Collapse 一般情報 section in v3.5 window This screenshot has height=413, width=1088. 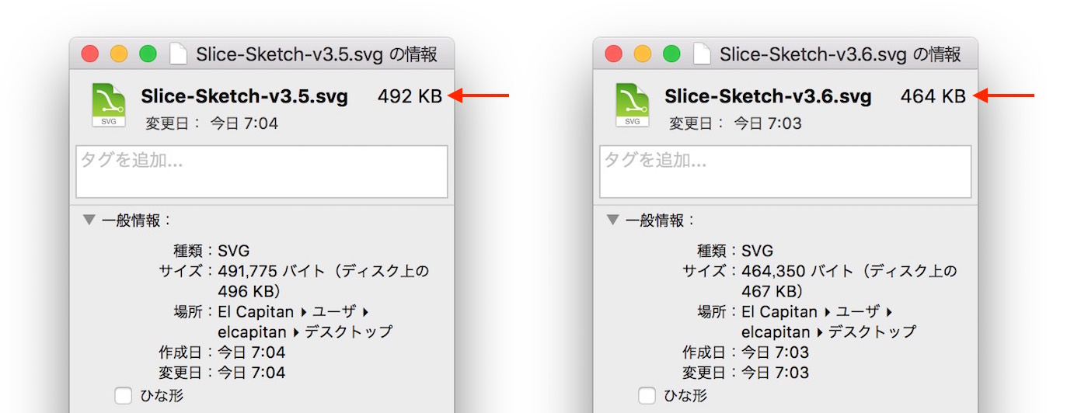[89, 220]
